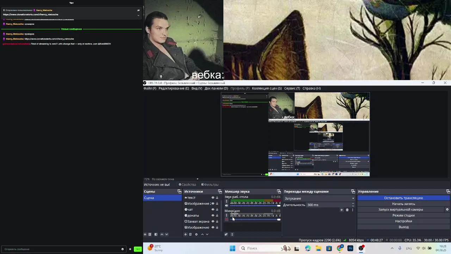Open scene filters icon in Сцены panel
The height and width of the screenshot is (254, 451).
coord(156,234)
